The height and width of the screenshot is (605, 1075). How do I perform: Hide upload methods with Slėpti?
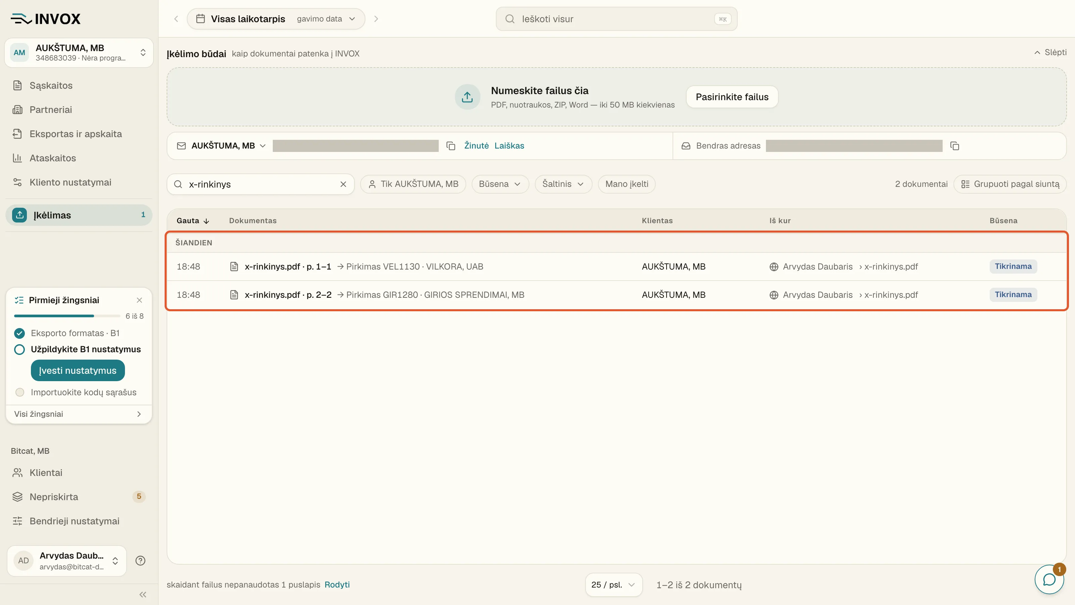coord(1050,53)
